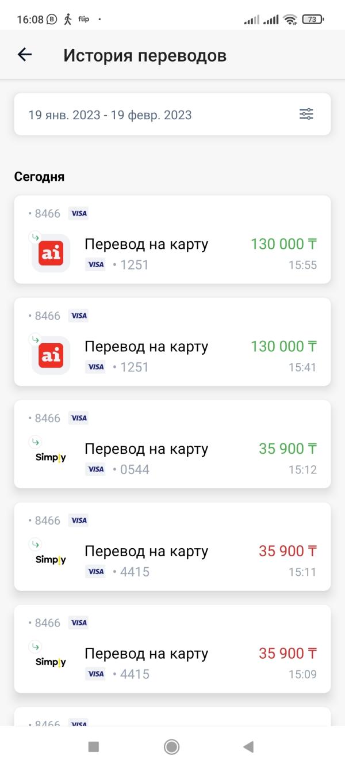Tap the Visa badge next to card 0544
Image resolution: width=345 pixels, height=767 pixels.
click(x=95, y=469)
